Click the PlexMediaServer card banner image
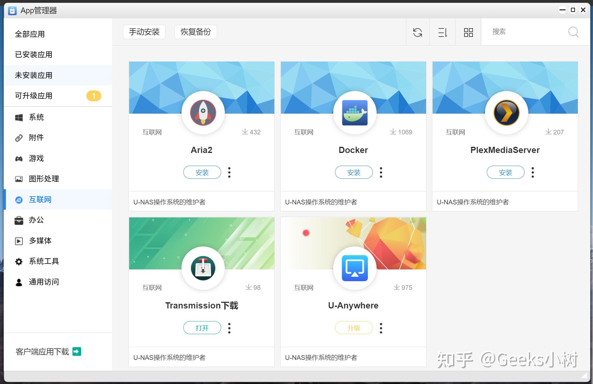 click(505, 88)
